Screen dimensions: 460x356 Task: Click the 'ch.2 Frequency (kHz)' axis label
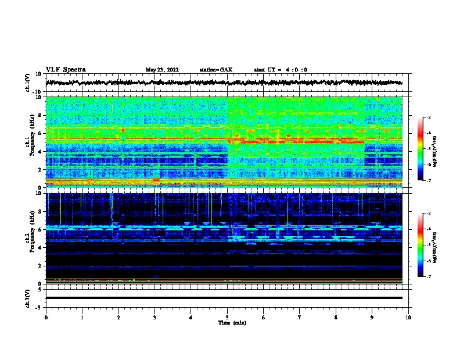(30, 232)
